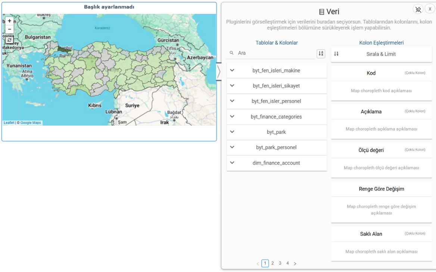This screenshot has height=272, width=436.
Task: Select the Renge Göre Değişim mapping area
Action: [381, 209]
